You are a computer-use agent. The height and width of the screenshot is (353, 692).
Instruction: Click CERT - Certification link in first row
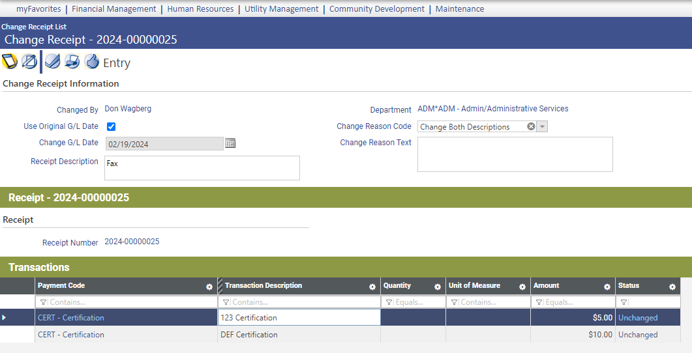pyautogui.click(x=71, y=318)
